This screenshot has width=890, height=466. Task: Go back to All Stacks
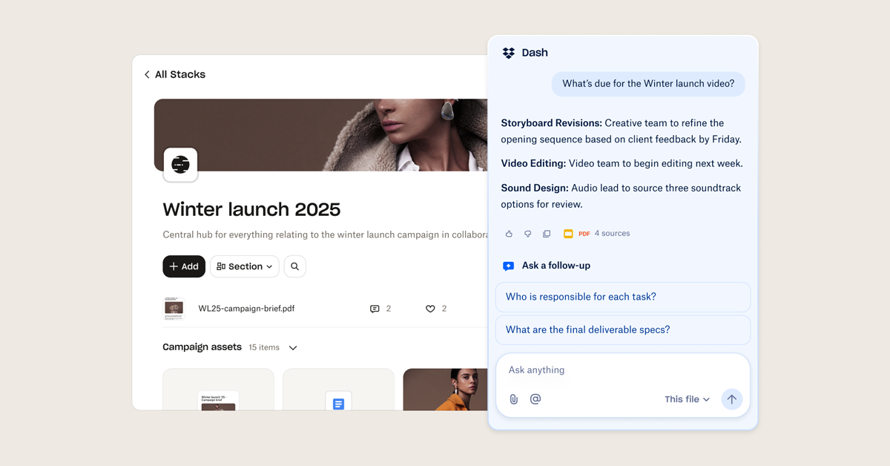[174, 74]
